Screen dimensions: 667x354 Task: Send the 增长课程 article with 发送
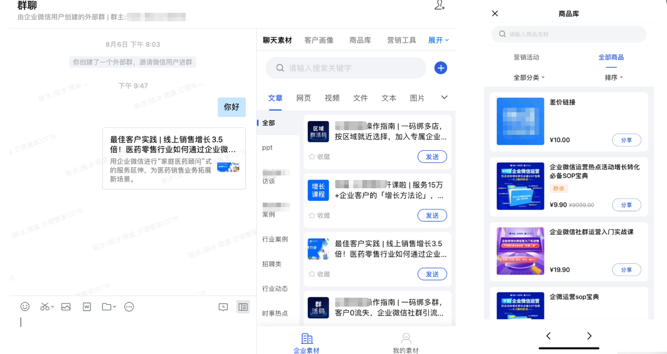432,215
